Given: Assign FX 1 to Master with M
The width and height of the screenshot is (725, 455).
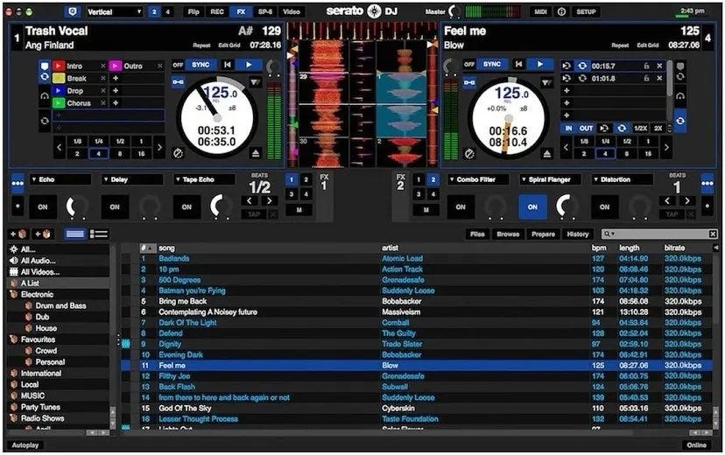Looking at the screenshot, I should [x=299, y=210].
